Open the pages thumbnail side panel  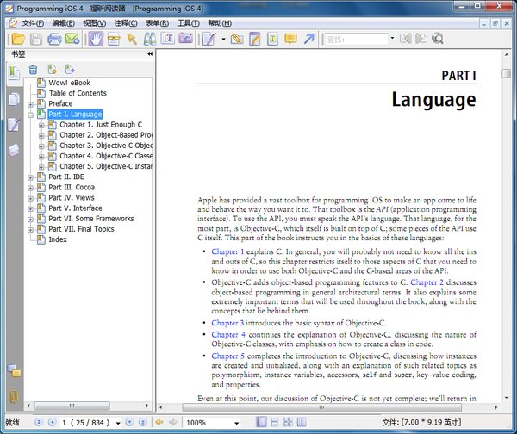(x=13, y=99)
